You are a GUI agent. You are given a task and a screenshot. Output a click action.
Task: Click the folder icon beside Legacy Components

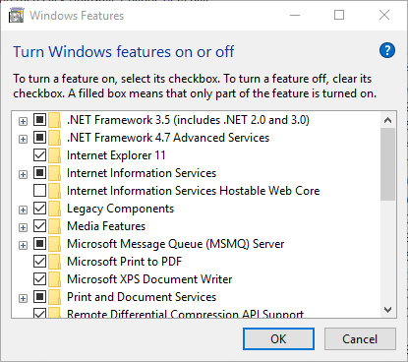pos(54,209)
